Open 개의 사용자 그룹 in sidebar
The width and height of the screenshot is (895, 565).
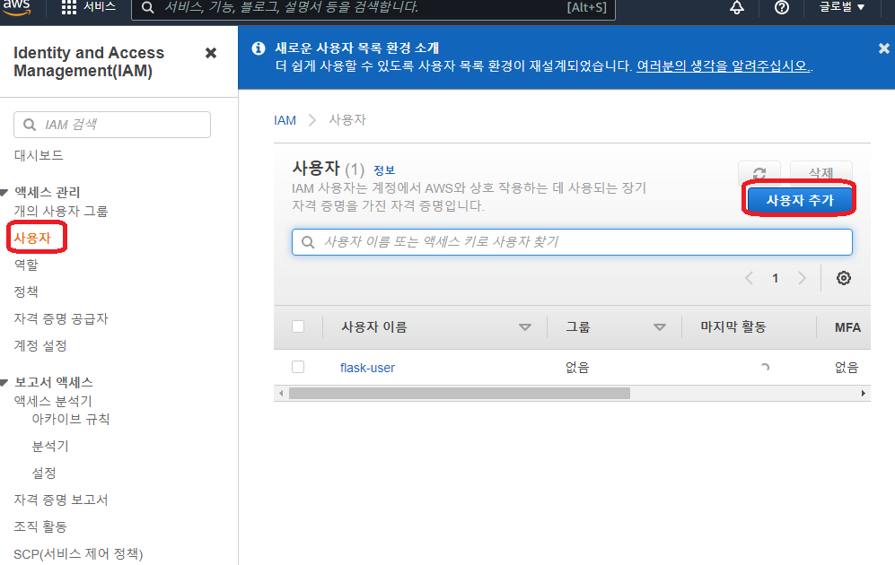click(60, 211)
